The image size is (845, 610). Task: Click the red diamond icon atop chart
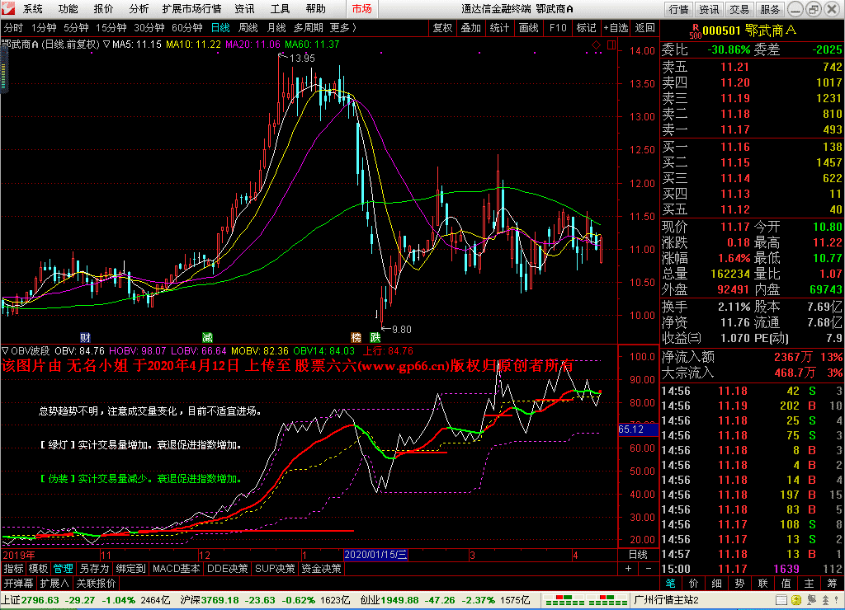(x=597, y=45)
